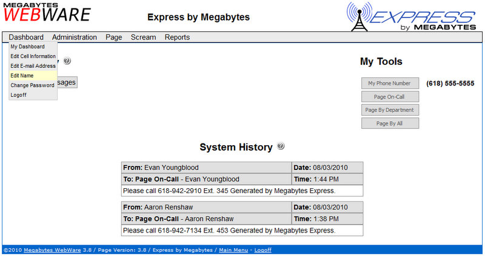Click the help icon beside System History
Viewport: 485px width, 256px height.
coord(281,147)
